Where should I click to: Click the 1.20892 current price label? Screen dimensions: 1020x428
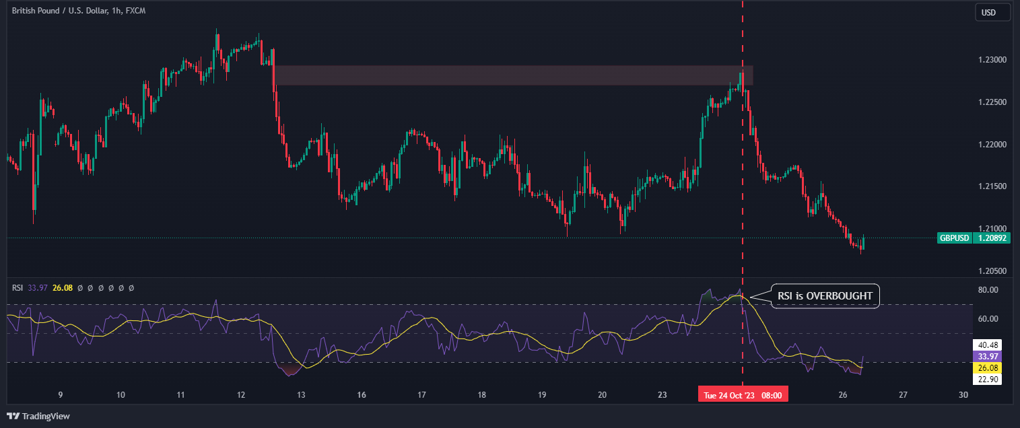(991, 238)
